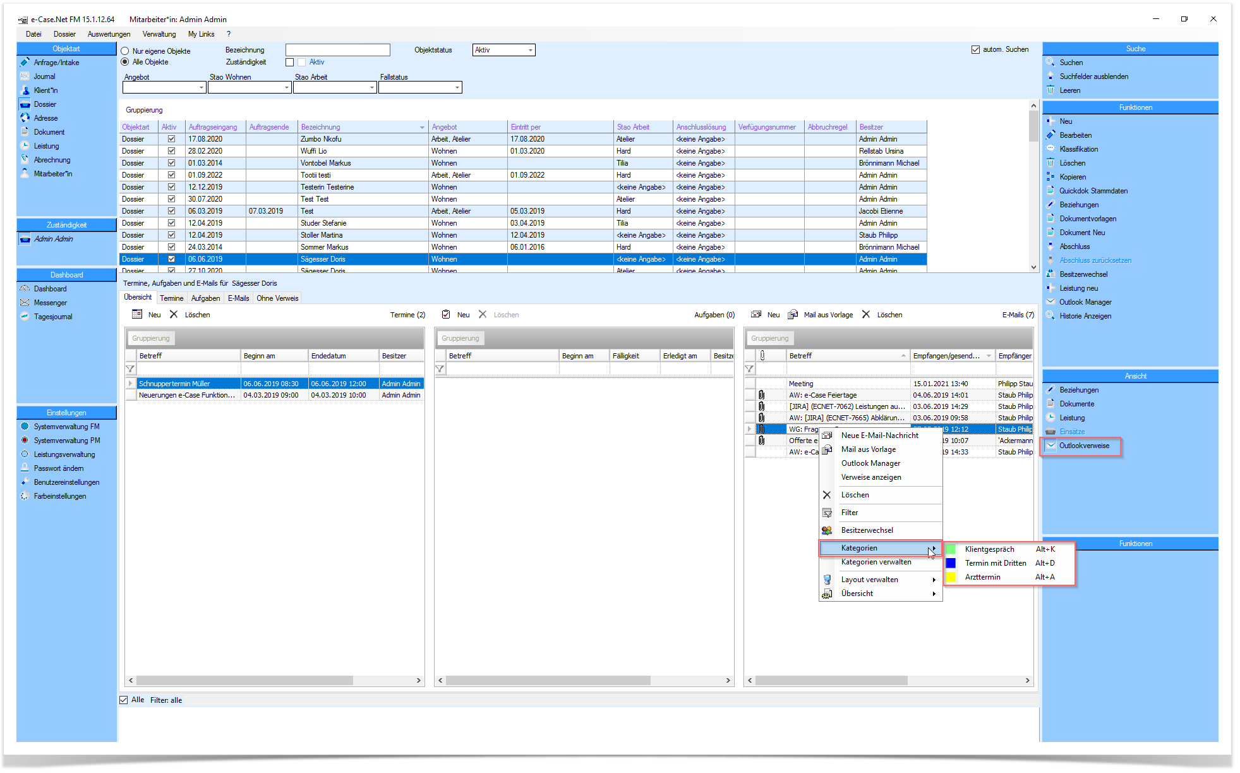Open the Stao Wohnen dropdown
The width and height of the screenshot is (1240, 773).
point(286,88)
